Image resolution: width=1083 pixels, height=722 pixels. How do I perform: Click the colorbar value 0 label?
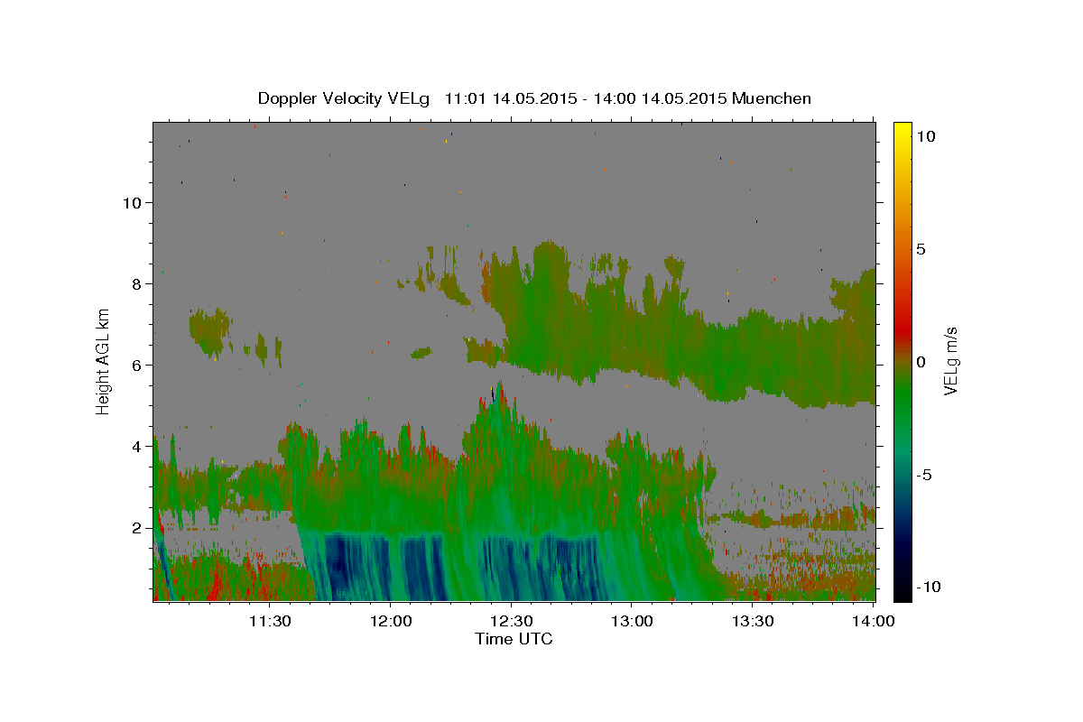(921, 362)
